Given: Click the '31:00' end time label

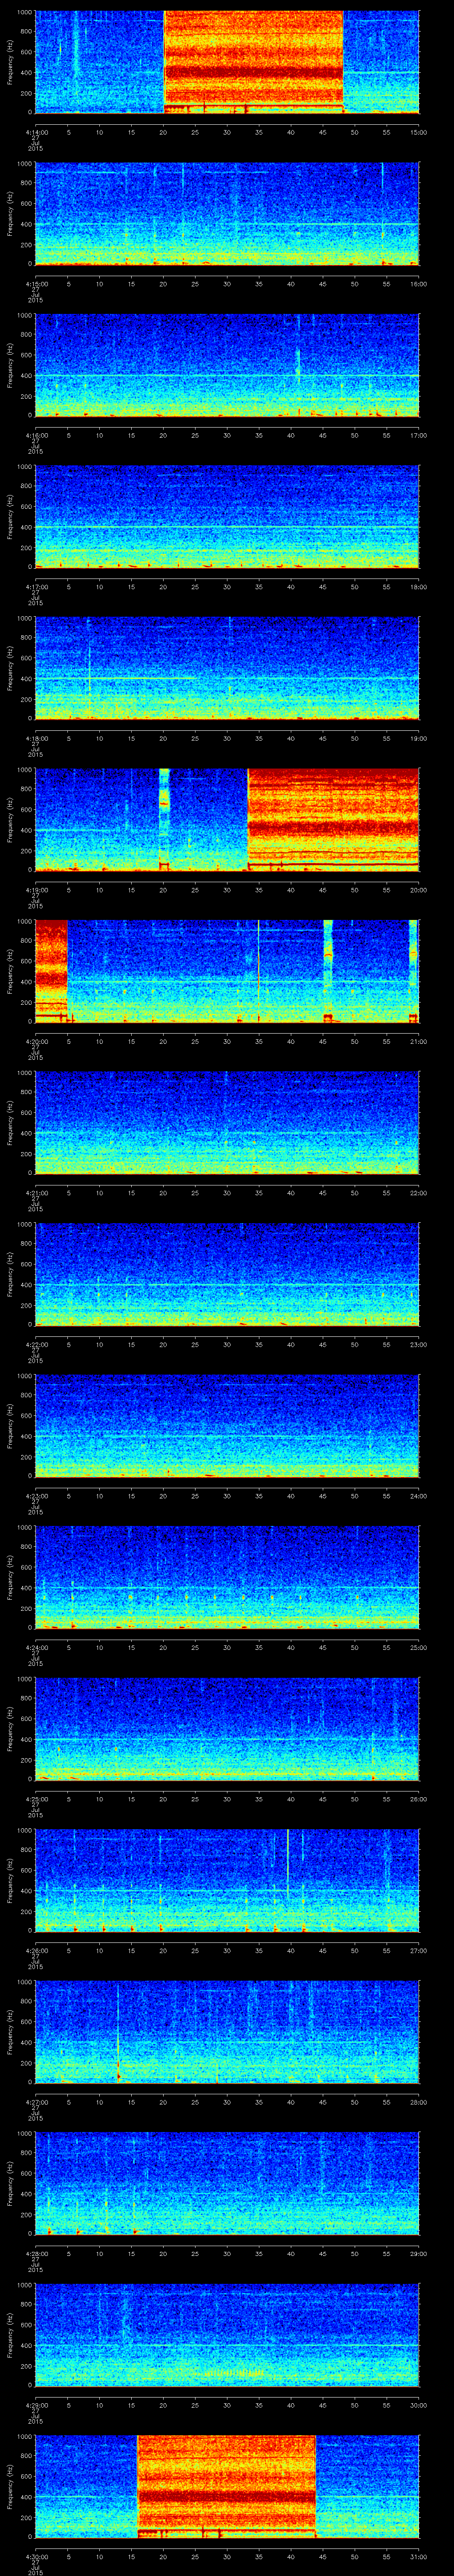Looking at the screenshot, I should [x=419, y=2557].
